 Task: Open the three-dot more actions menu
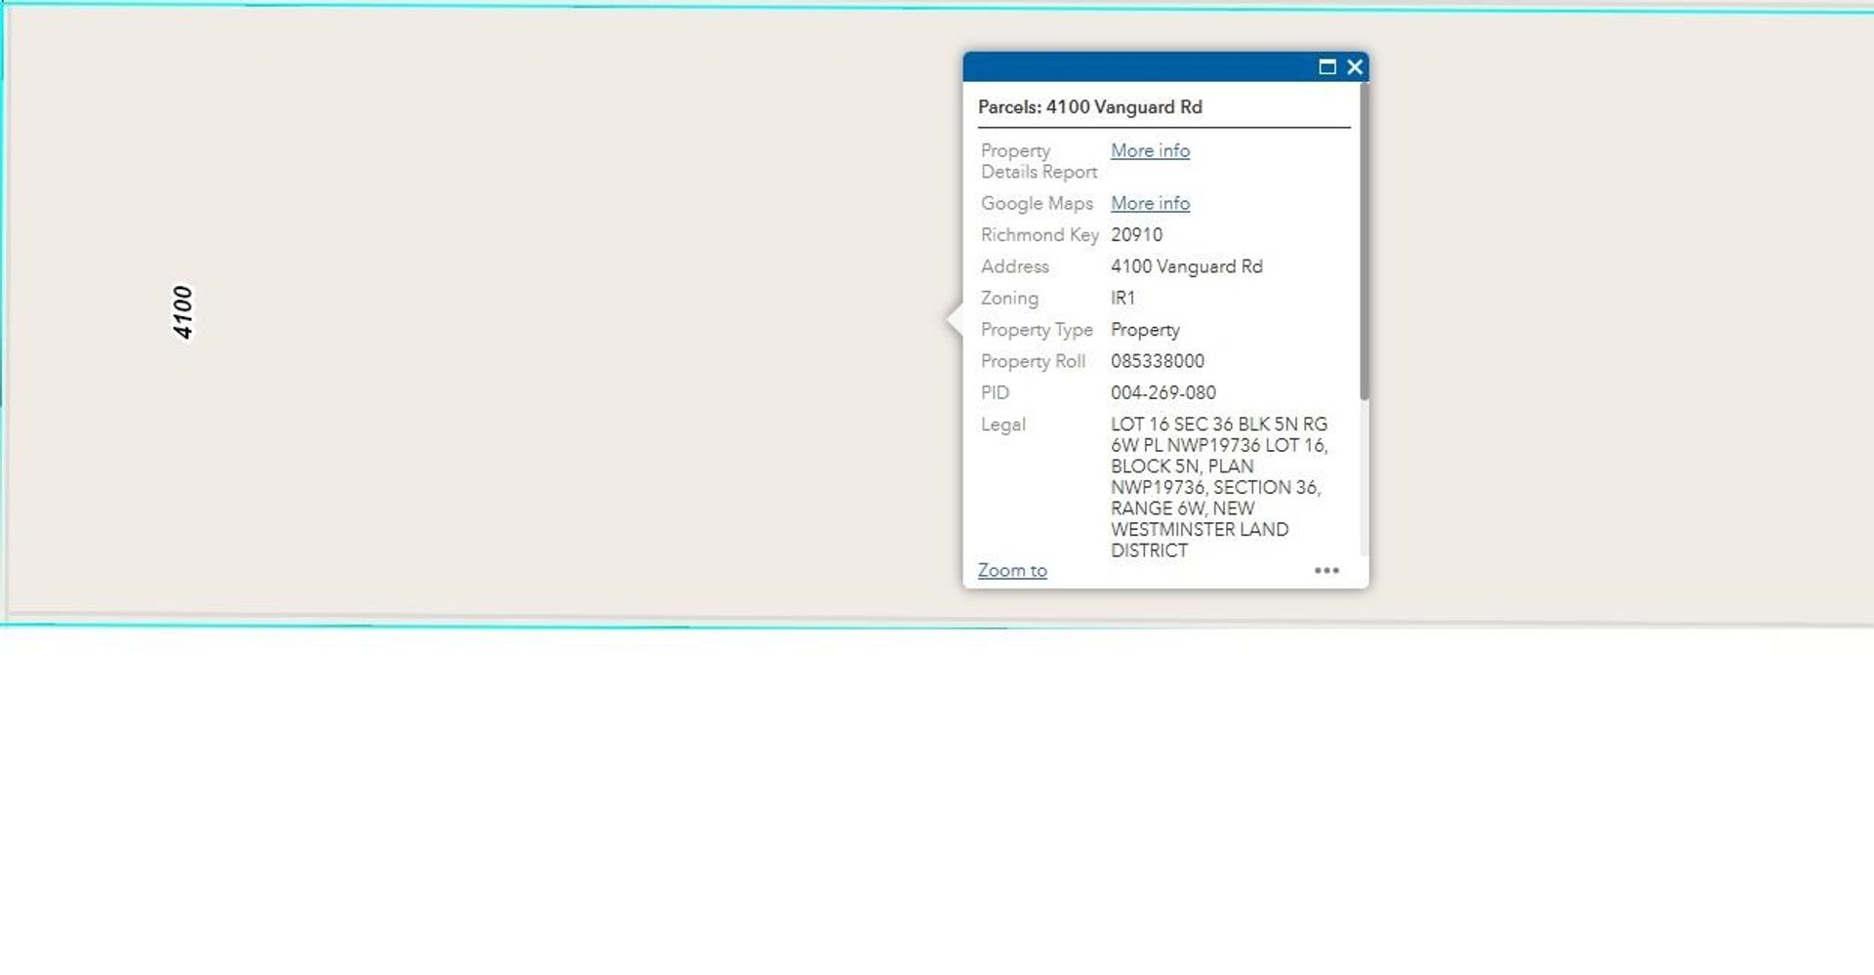pyautogui.click(x=1326, y=571)
